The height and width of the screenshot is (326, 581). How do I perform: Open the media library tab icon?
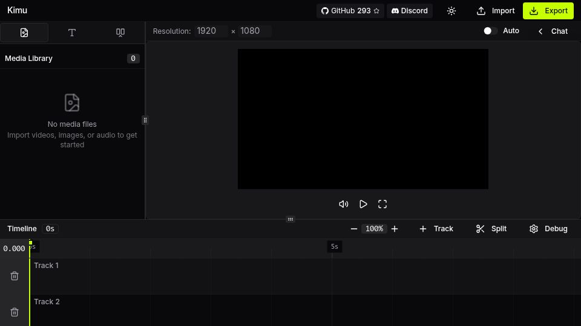[x=24, y=33]
